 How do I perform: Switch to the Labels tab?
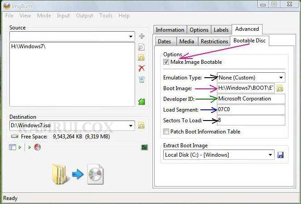221,30
